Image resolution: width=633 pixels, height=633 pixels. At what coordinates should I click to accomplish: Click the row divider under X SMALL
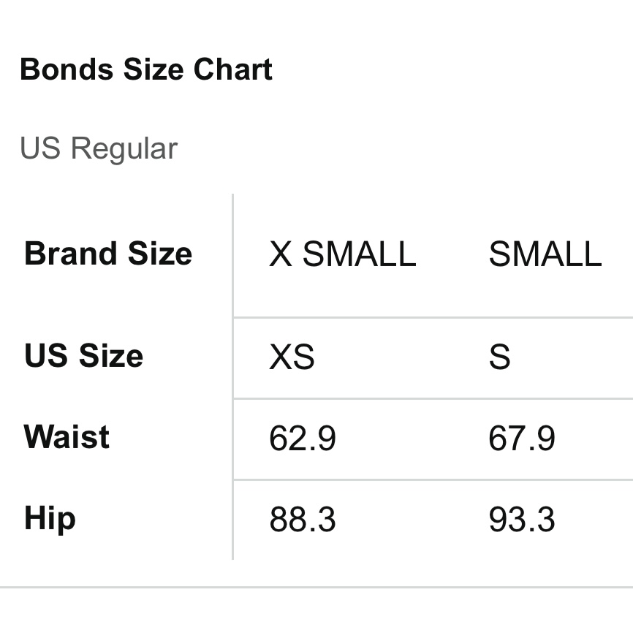coord(342,317)
